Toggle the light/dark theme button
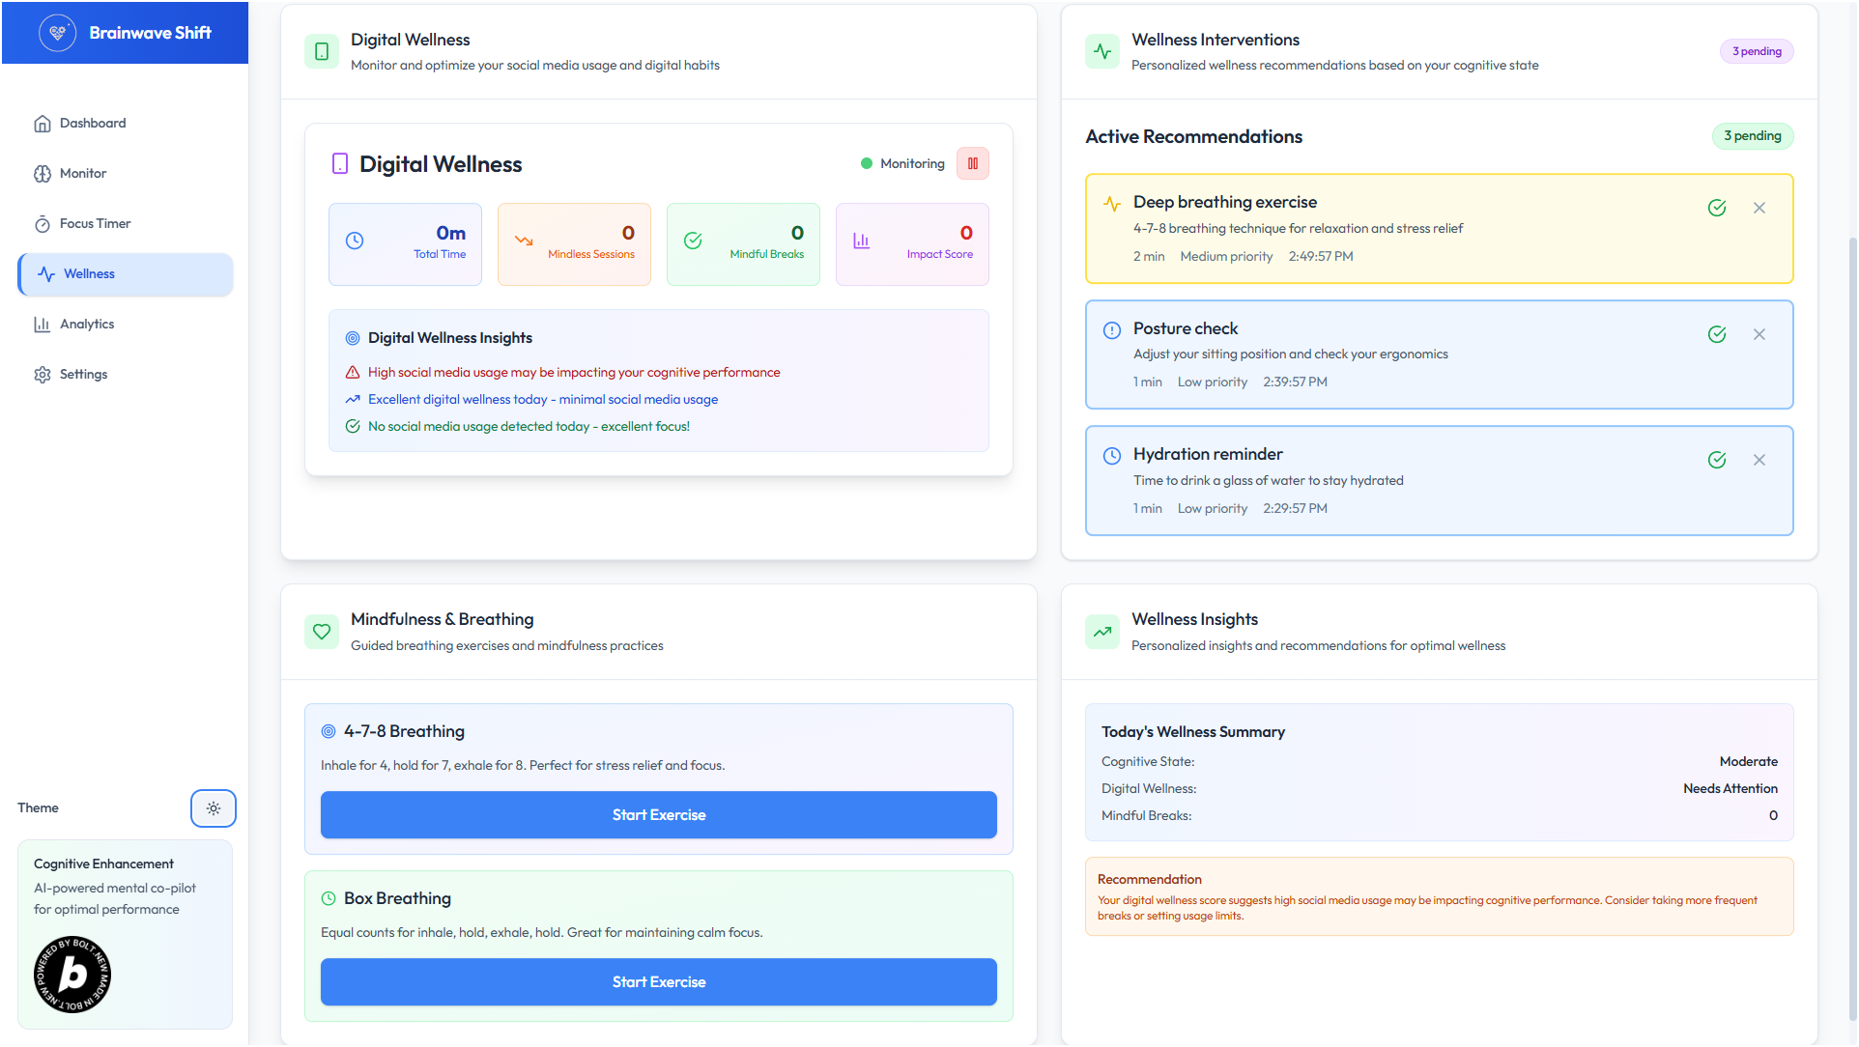1859x1047 pixels. pos(213,808)
